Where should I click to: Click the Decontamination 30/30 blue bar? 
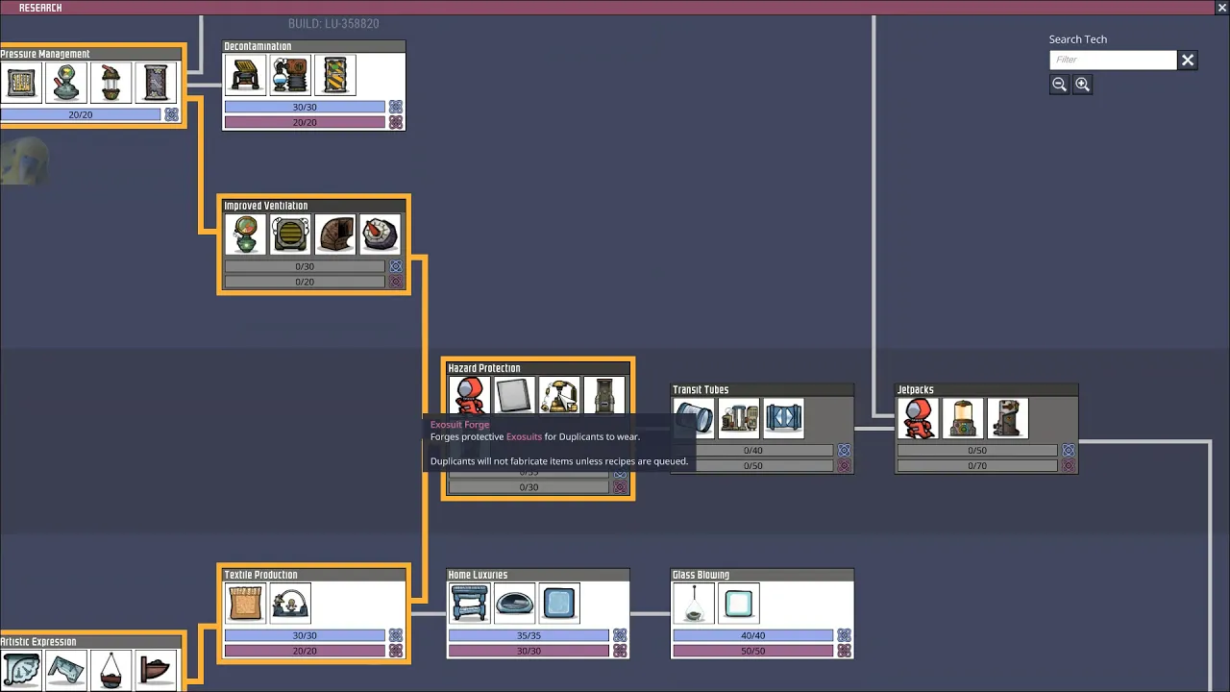305,107
